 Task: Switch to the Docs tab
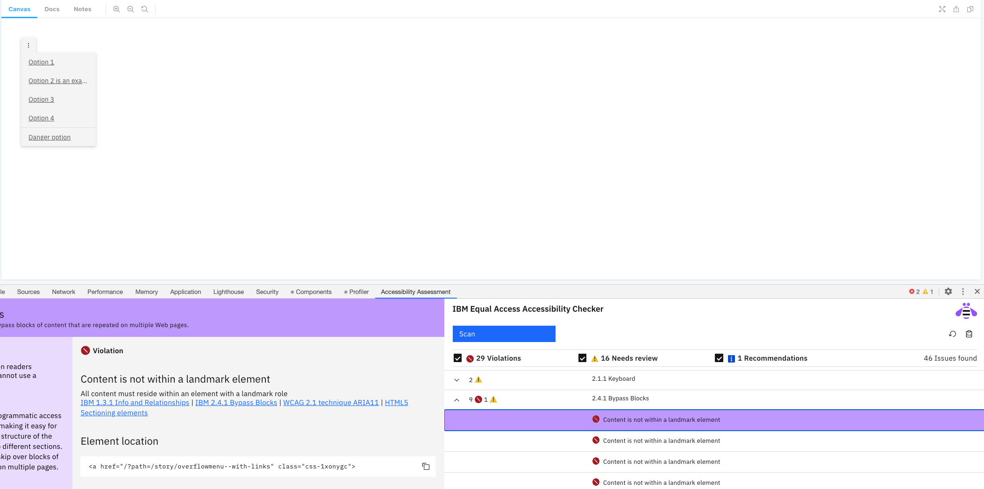click(x=52, y=9)
